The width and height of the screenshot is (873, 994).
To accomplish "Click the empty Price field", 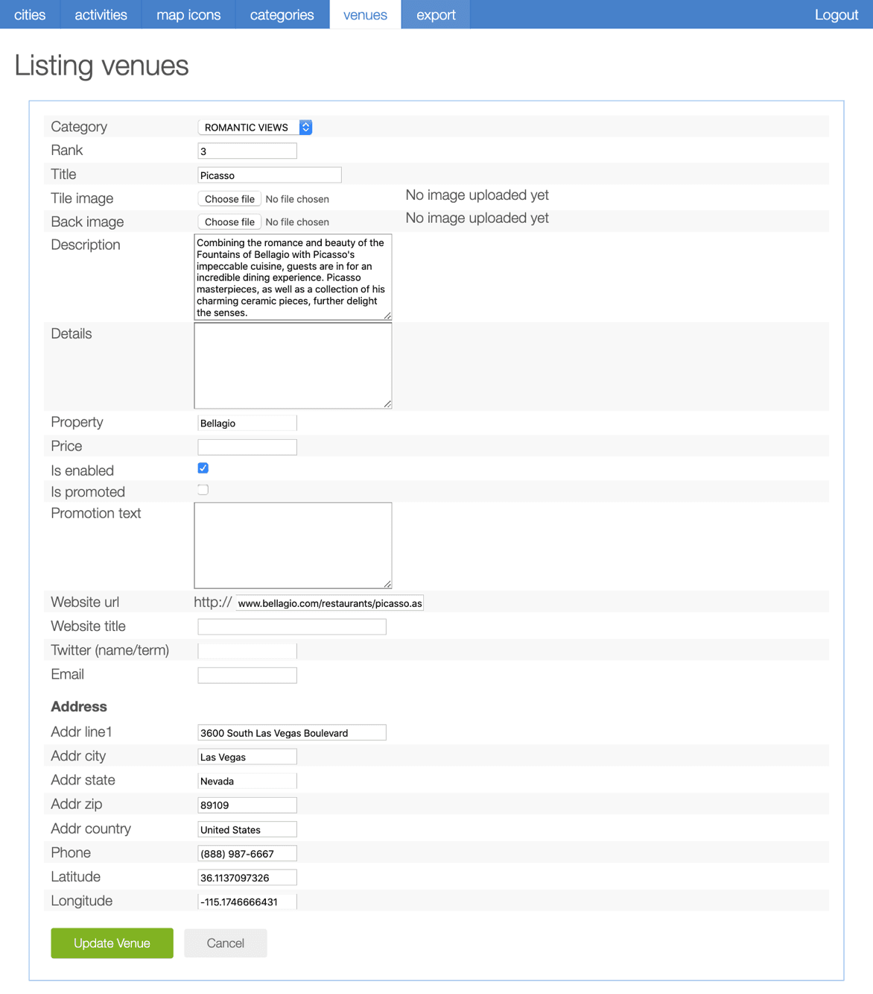I will click(x=247, y=447).
